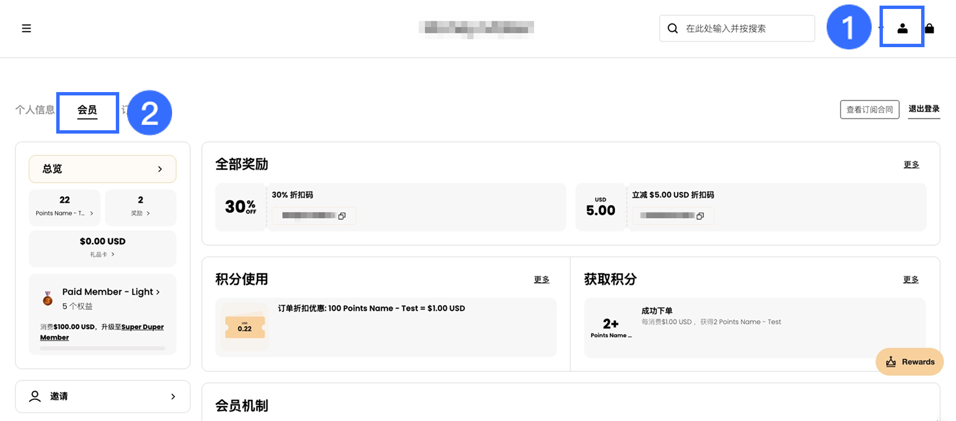Expand the 邀请 invite row arrow
956x421 pixels.
(x=173, y=396)
